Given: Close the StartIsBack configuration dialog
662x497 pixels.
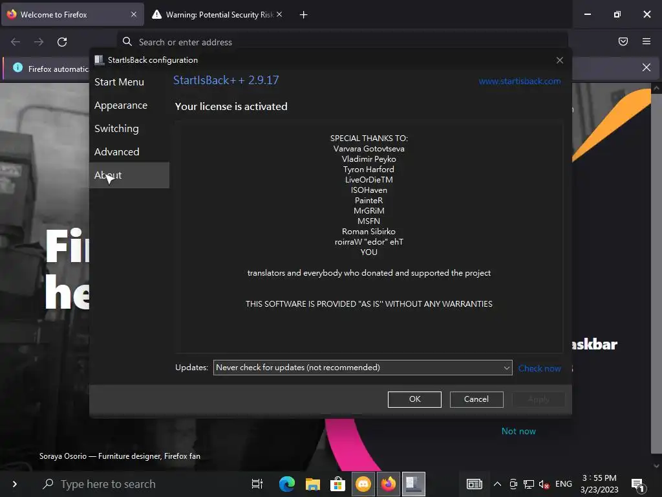Looking at the screenshot, I should (560, 60).
